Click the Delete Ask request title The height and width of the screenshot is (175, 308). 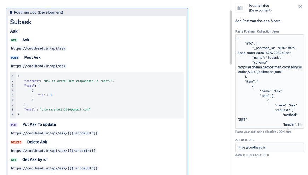coord(37,142)
